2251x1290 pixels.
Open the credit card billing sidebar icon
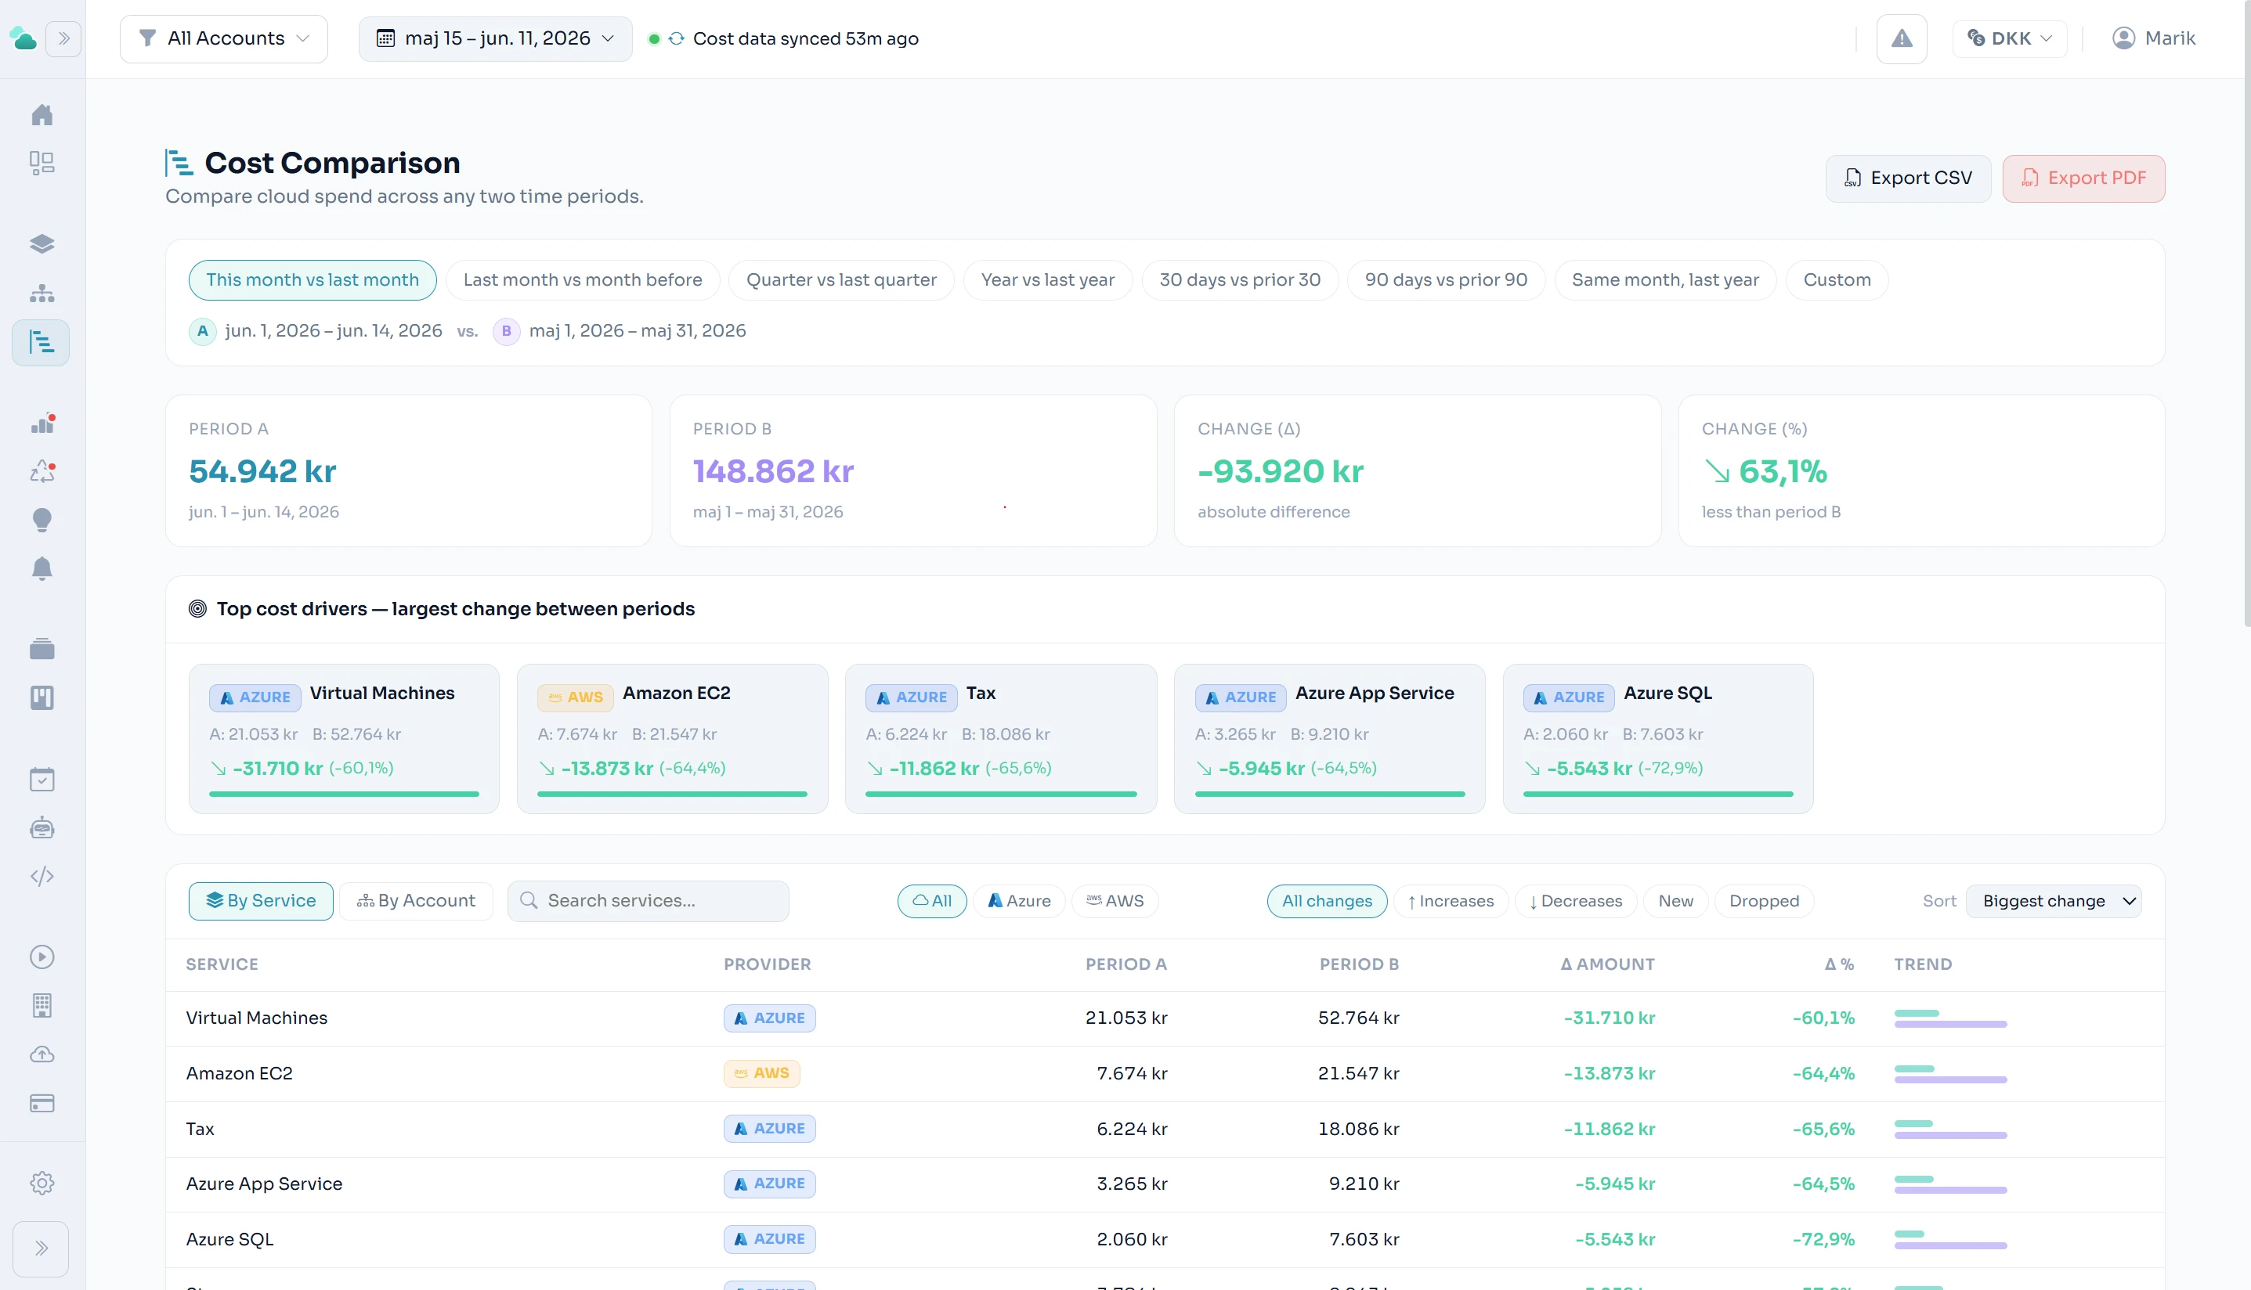[x=42, y=1103]
